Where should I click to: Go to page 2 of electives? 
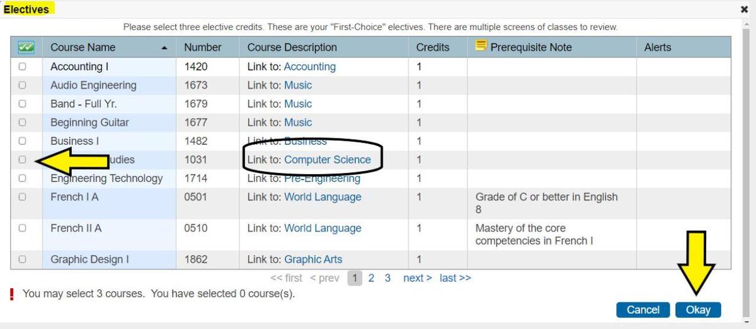[371, 278]
